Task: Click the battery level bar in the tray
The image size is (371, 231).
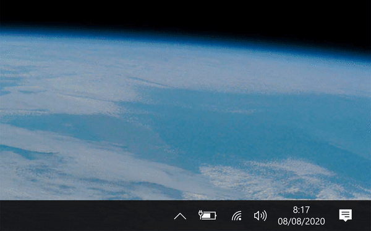Action: point(209,216)
